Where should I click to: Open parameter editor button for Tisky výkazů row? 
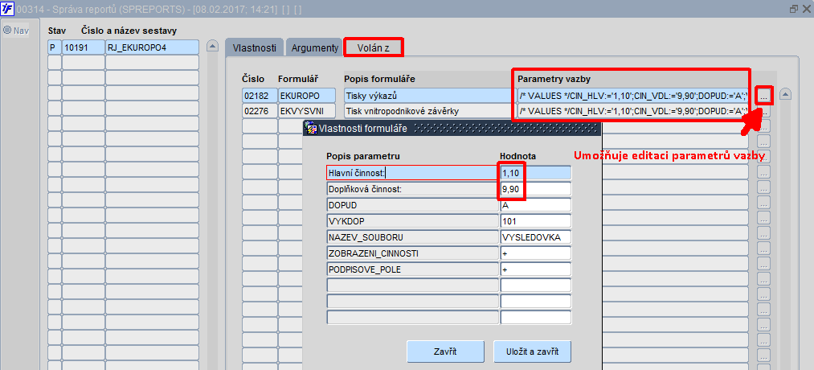pos(763,96)
